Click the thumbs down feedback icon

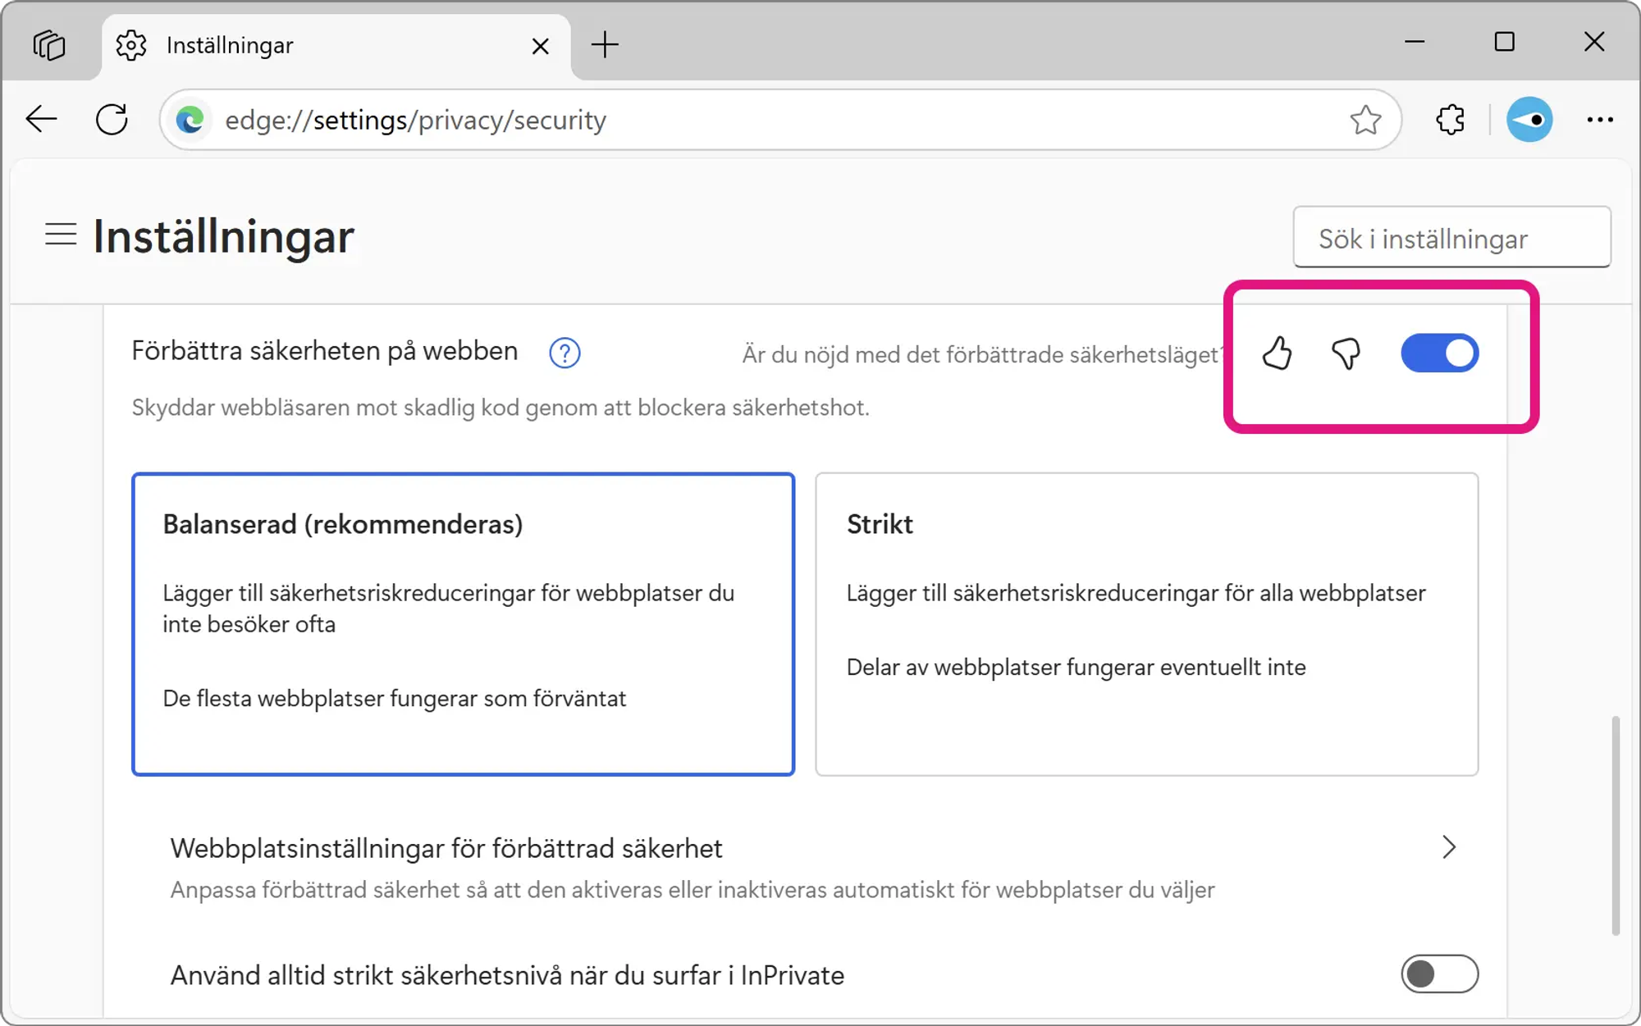point(1346,353)
